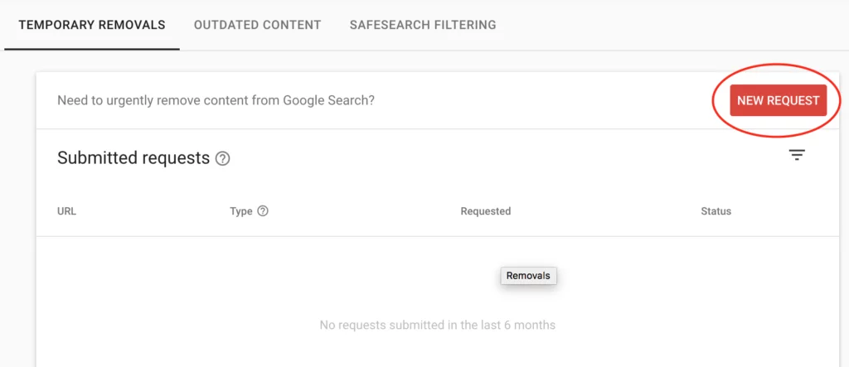Click empty tab bar right of SafeSearch Filtering
The height and width of the screenshot is (367, 849).
[x=663, y=25]
